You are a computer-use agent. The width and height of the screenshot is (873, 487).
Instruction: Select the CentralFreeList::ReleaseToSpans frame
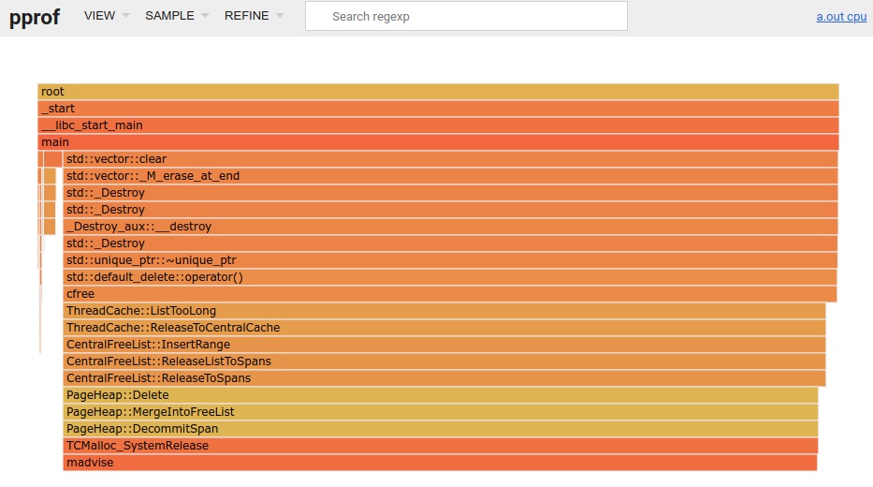pyautogui.click(x=444, y=378)
